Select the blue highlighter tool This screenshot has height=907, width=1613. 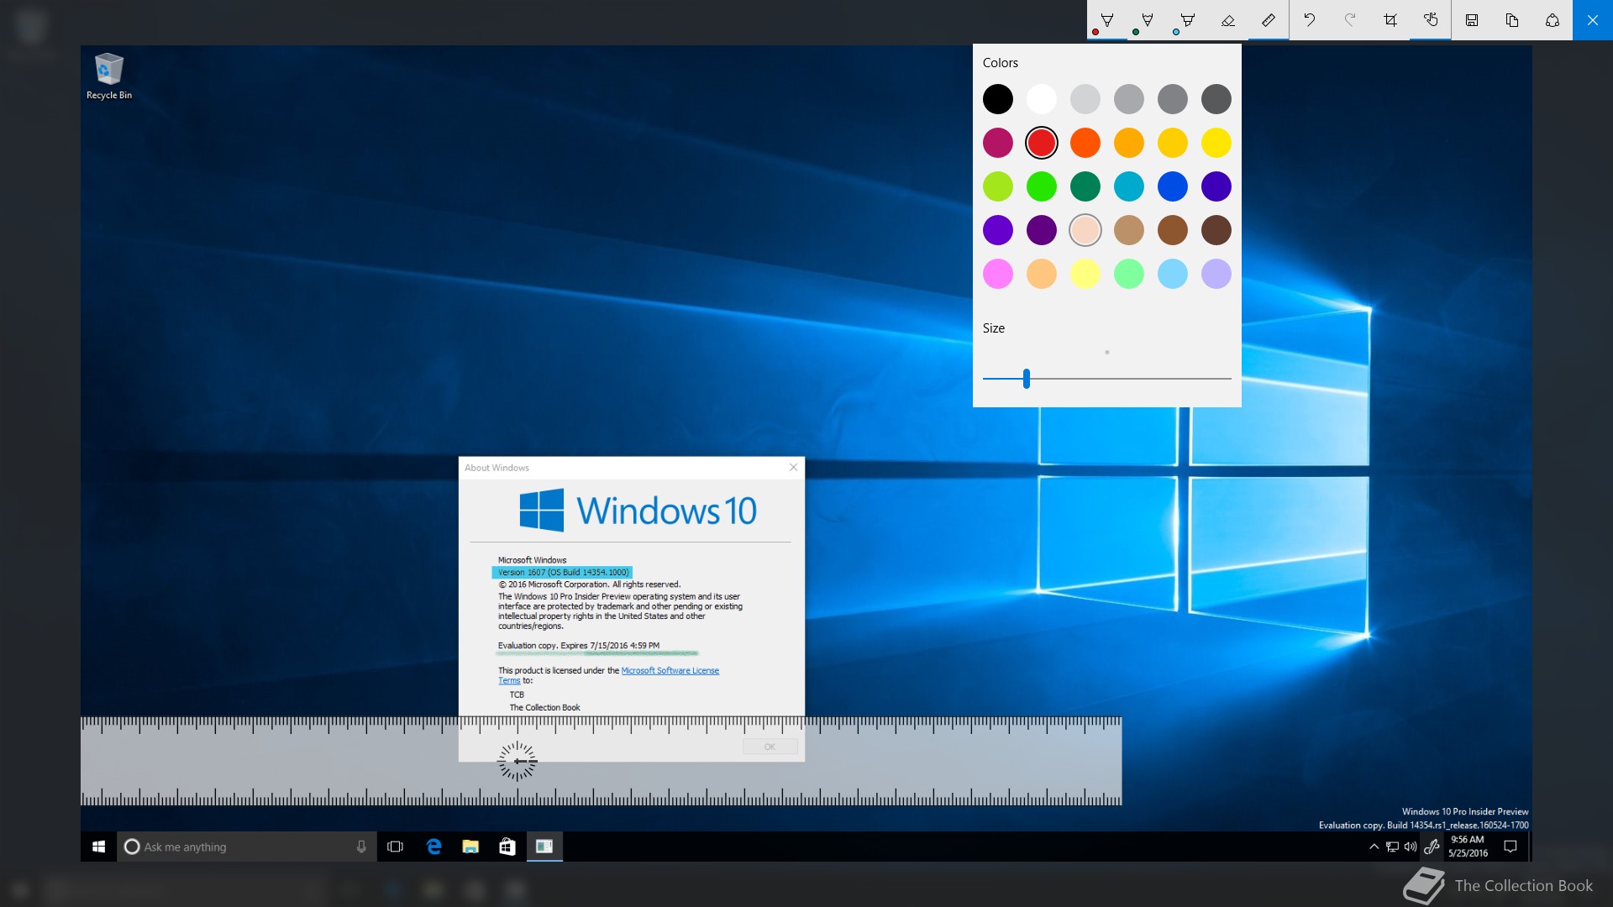click(x=1188, y=20)
